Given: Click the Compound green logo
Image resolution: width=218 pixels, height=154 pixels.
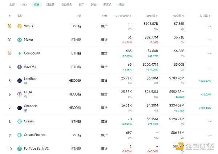Looking at the screenshot, I should (20, 53).
